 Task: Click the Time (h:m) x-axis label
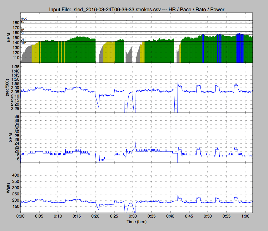[x=136, y=222]
